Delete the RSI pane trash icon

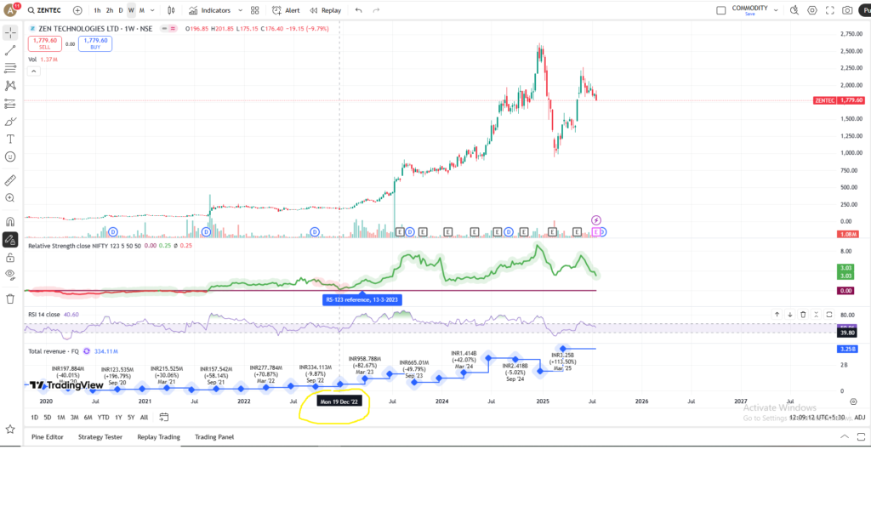coord(803,314)
